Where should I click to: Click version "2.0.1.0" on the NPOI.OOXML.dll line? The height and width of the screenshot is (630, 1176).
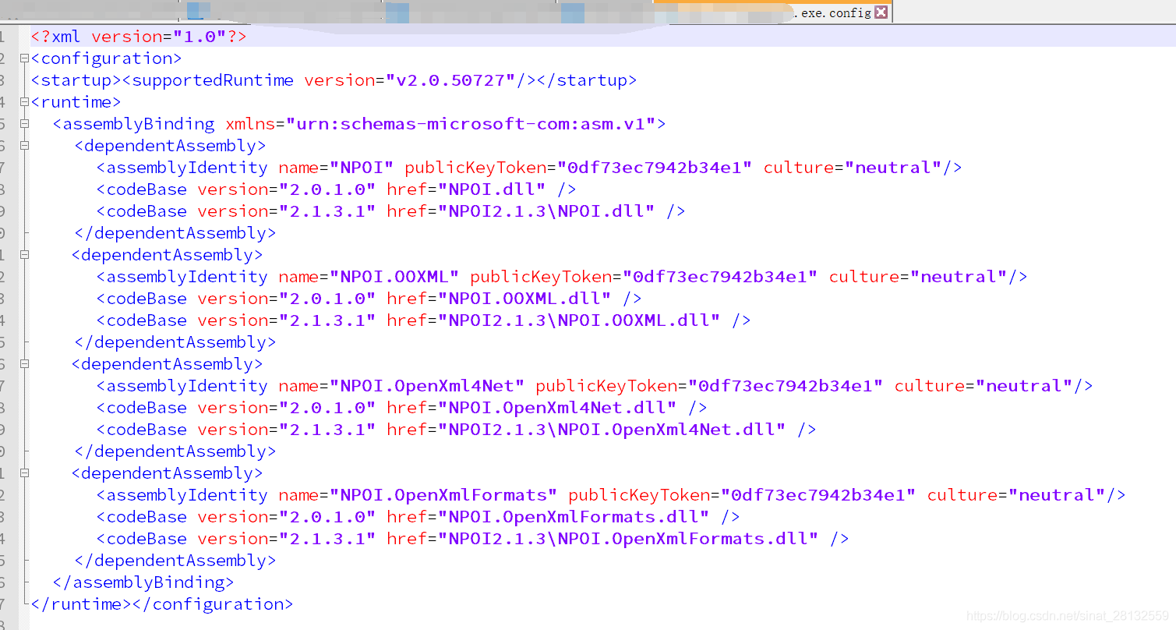(x=327, y=299)
